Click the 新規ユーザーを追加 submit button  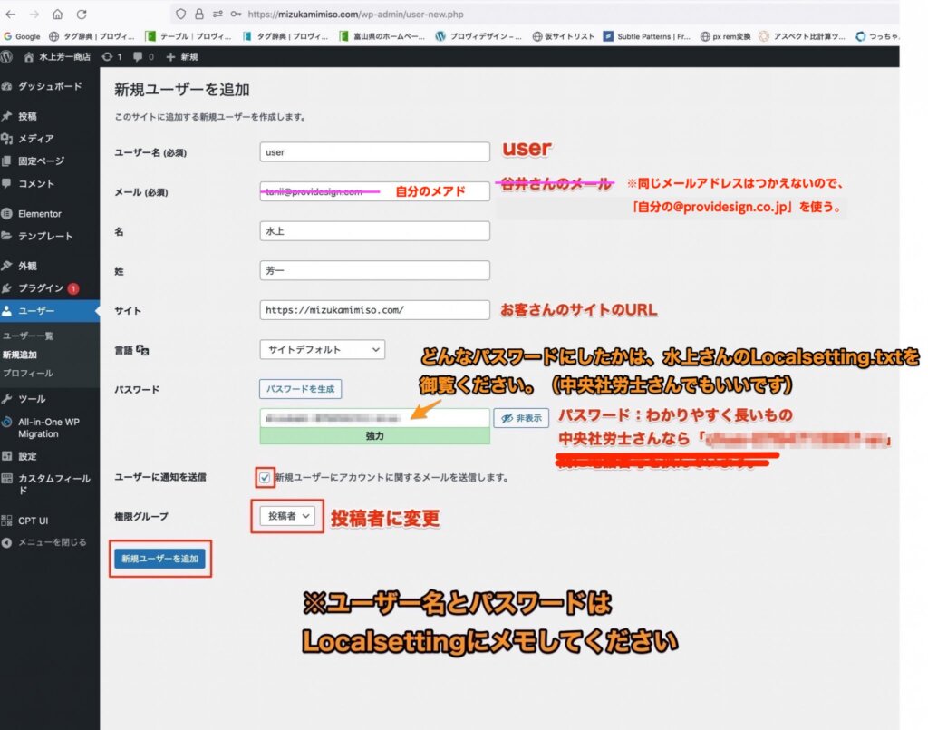[x=159, y=559]
